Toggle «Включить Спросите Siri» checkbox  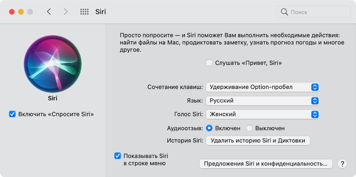pos(13,114)
